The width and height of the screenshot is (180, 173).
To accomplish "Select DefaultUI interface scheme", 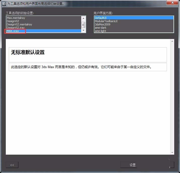I will click(x=134, y=18).
